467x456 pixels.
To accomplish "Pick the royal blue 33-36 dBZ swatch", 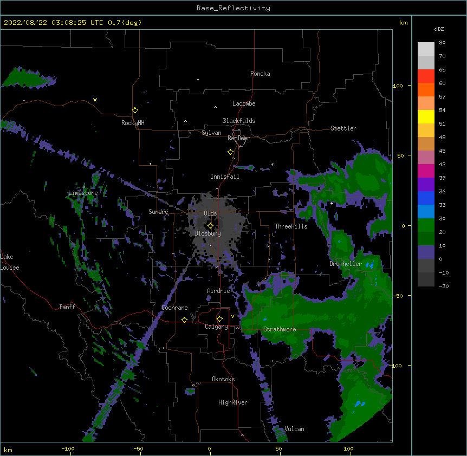I will [426, 198].
